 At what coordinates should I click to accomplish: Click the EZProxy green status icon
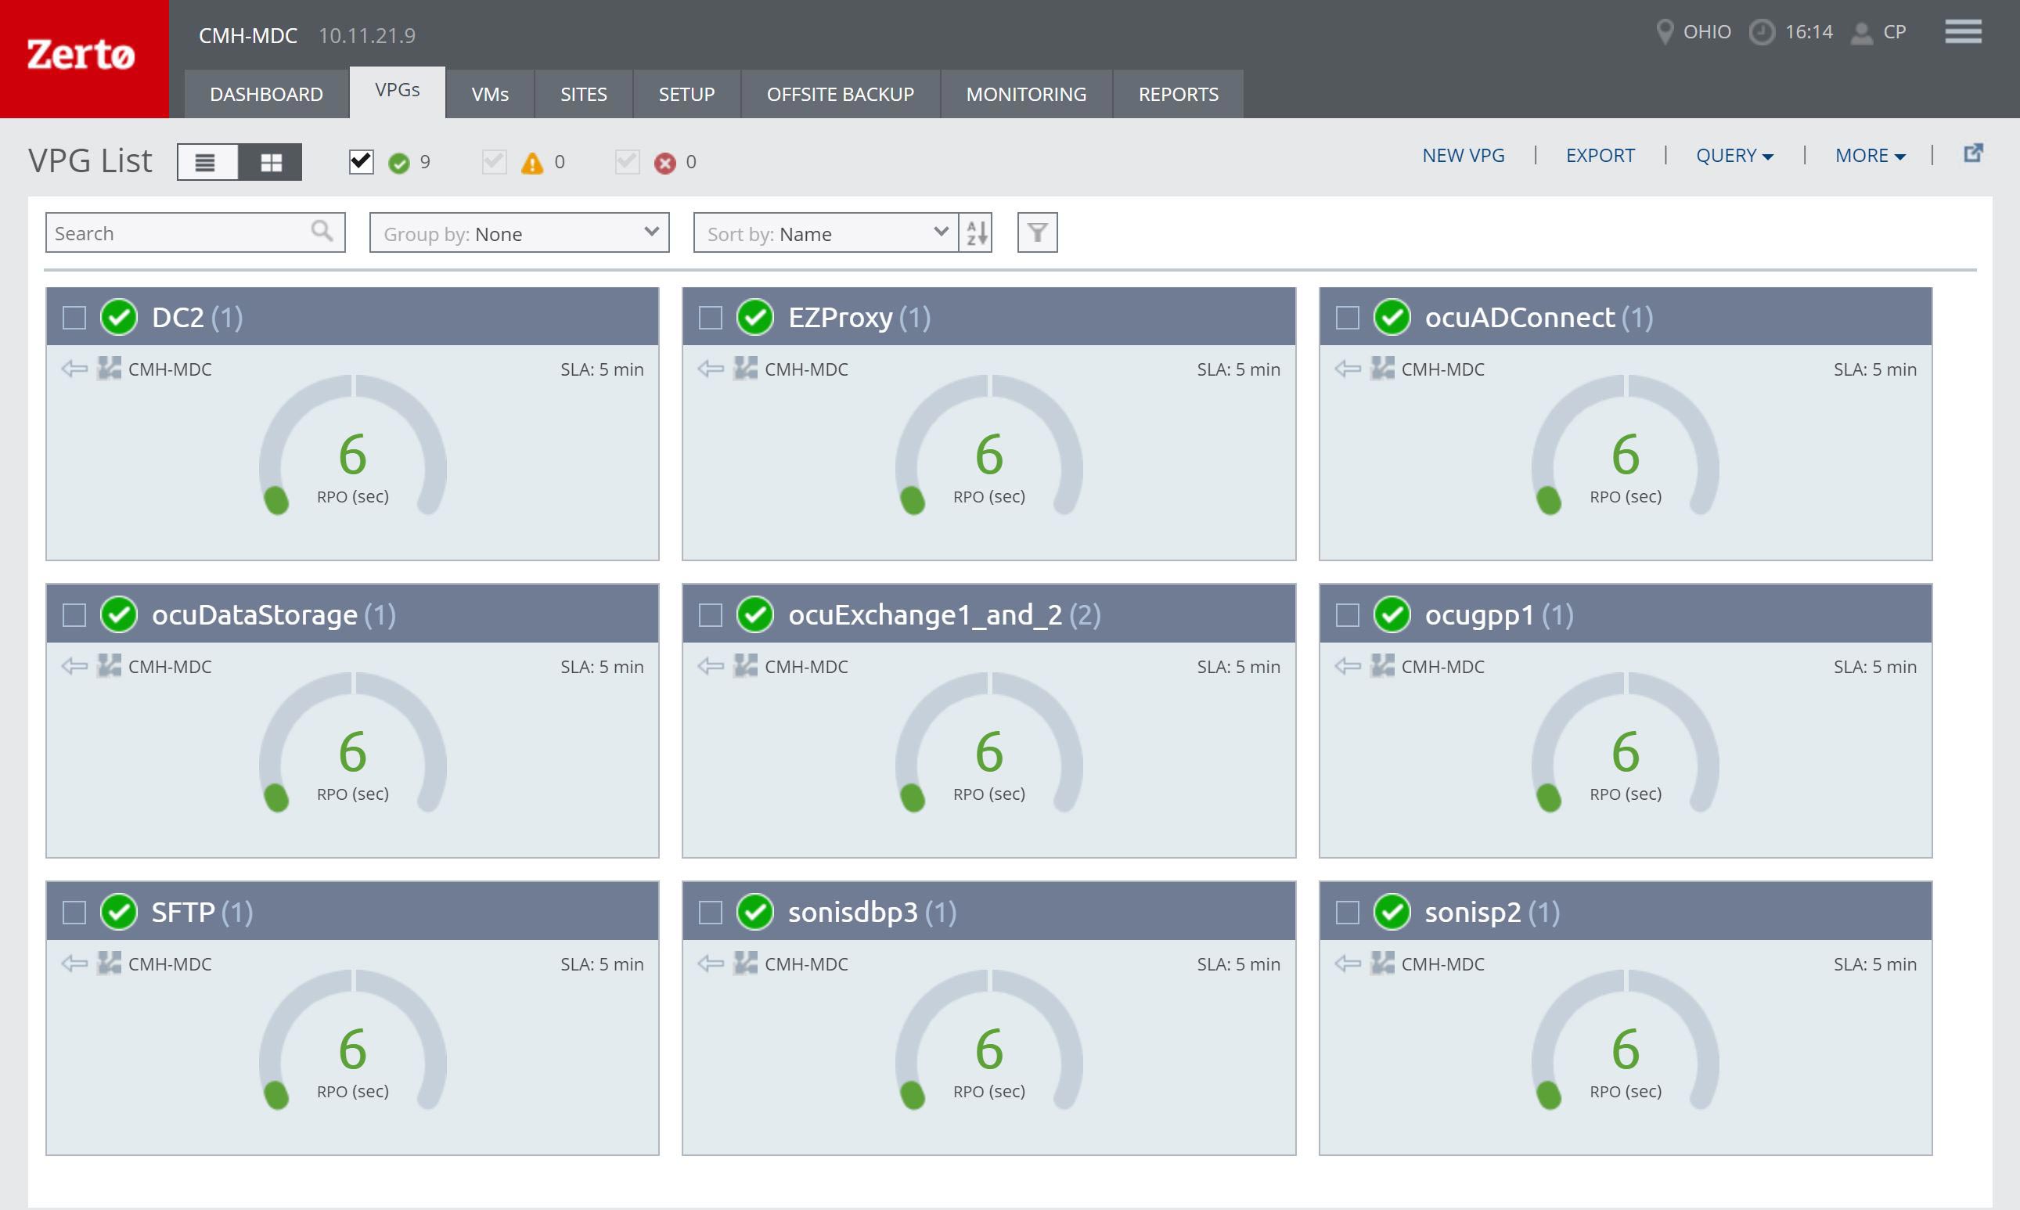pos(754,317)
